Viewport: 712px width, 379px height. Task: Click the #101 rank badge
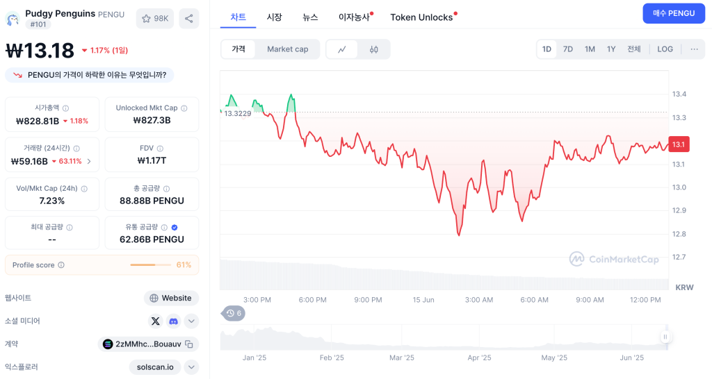click(x=38, y=24)
